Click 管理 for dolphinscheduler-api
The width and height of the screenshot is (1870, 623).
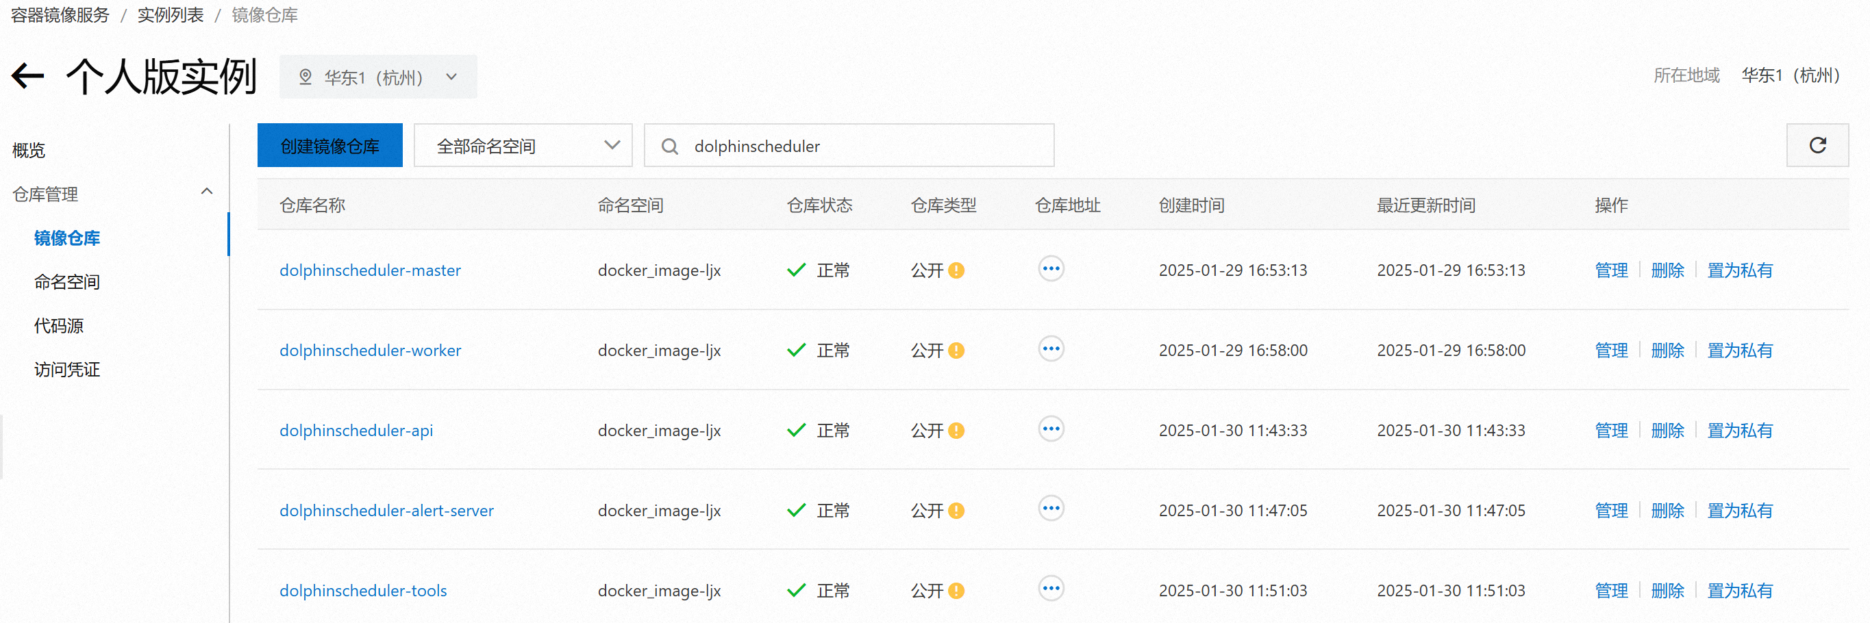click(1612, 431)
